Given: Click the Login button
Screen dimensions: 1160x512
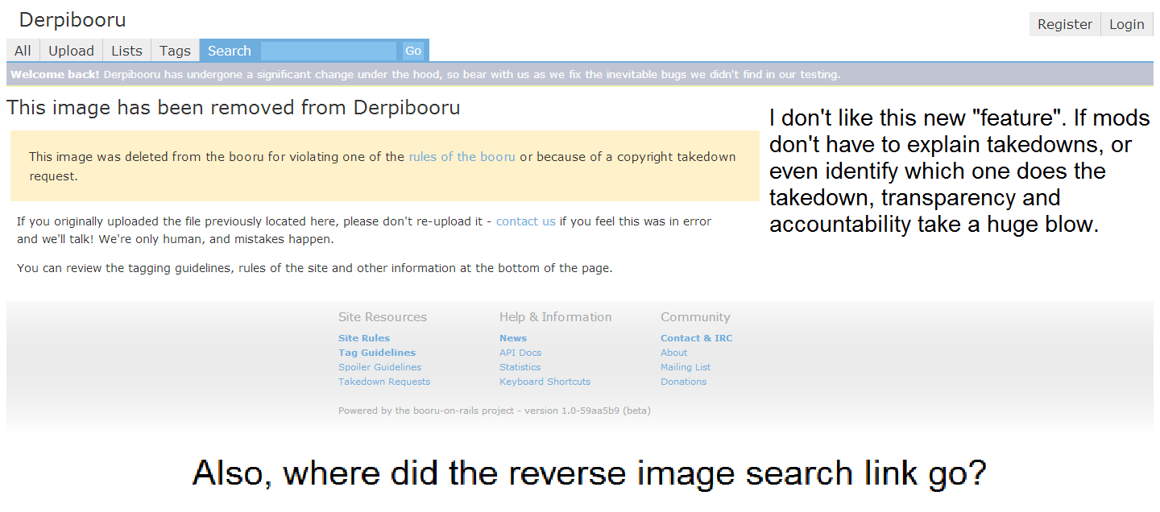Looking at the screenshot, I should click(x=1127, y=24).
